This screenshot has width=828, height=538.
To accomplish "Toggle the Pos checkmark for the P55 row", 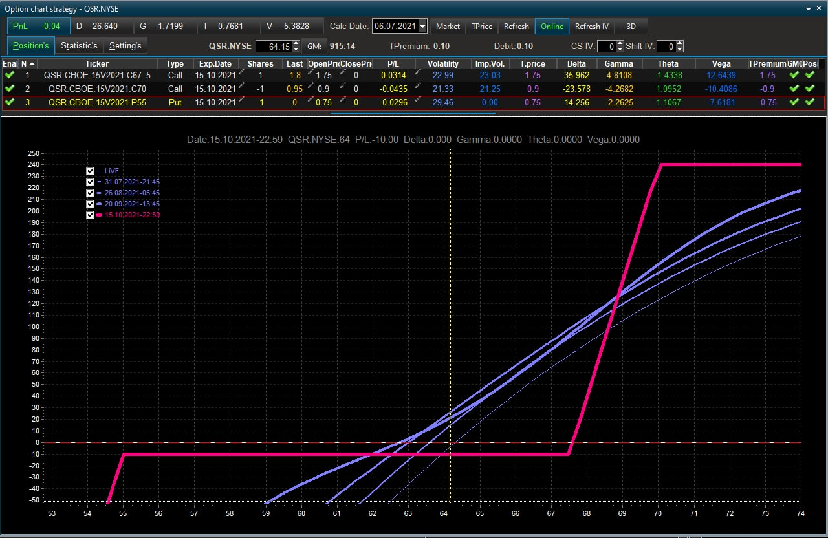I will click(810, 102).
